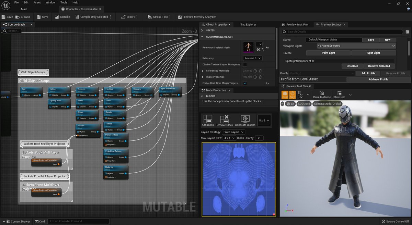Open Layout Strategy Fixed Layout dropdown

[x=233, y=132]
